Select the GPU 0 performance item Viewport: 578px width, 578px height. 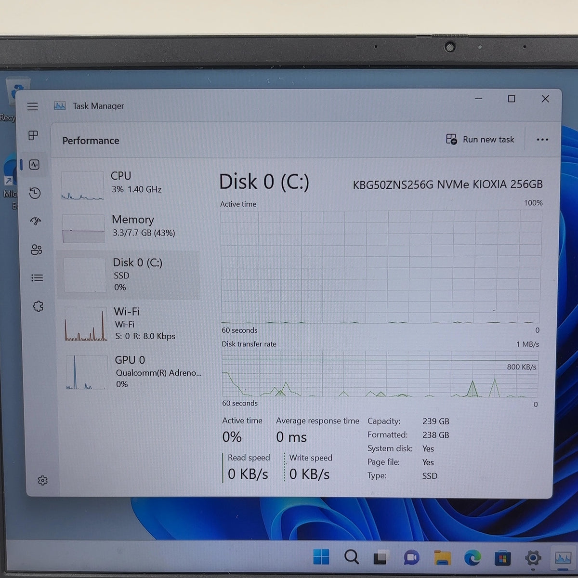(x=132, y=372)
